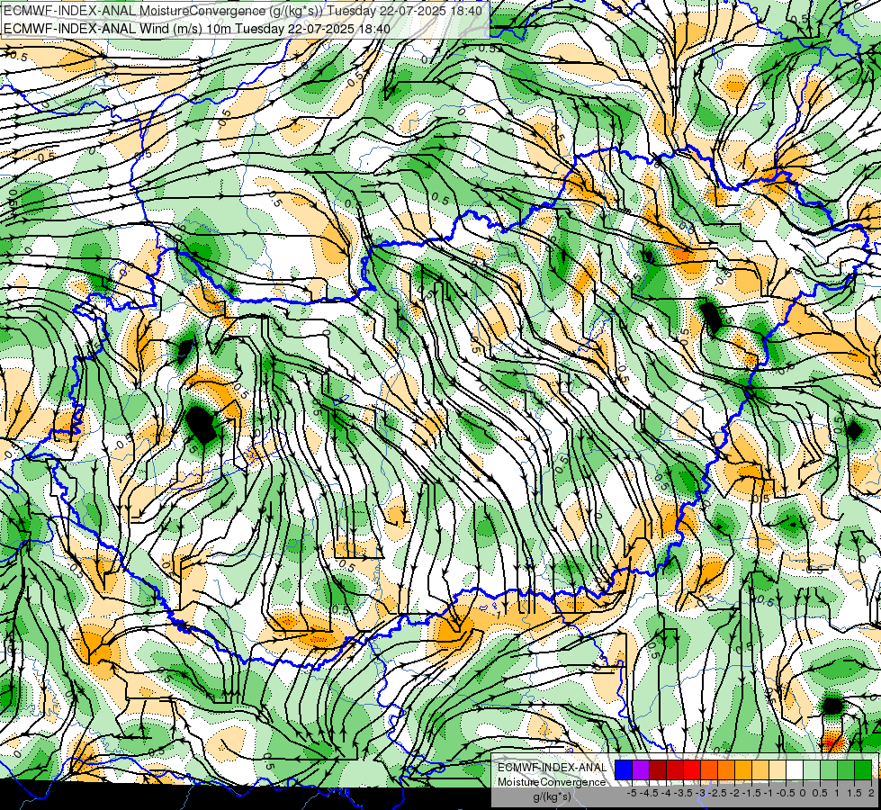Click the 2 tick label at legend end
The height and width of the screenshot is (810, 881).
[x=871, y=793]
